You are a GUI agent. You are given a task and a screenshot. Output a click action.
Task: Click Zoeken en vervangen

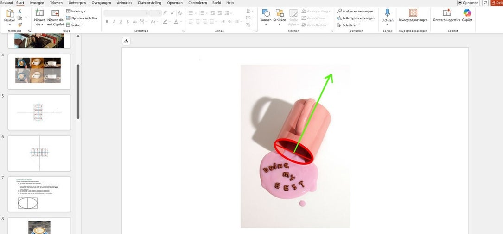pyautogui.click(x=356, y=11)
